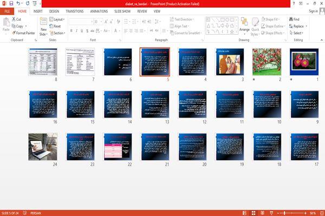Viewport: 325px width, 216px height.
Task: Click the Undo arrow icon
Action: tap(18, 3)
